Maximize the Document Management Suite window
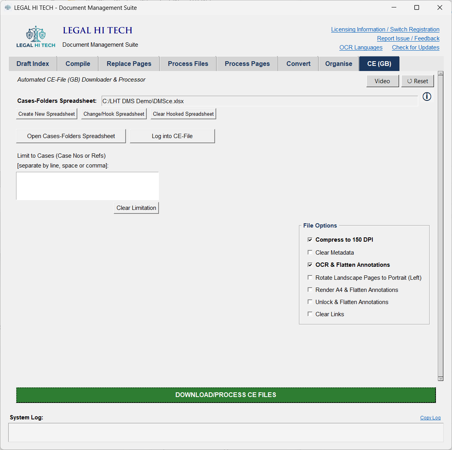The height and width of the screenshot is (450, 452). (417, 7)
